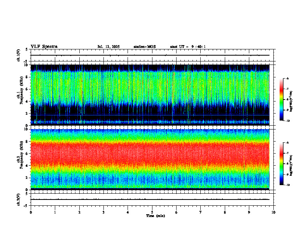
Task: Select the ch.1(V) waveform strip at top
Action: point(153,55)
